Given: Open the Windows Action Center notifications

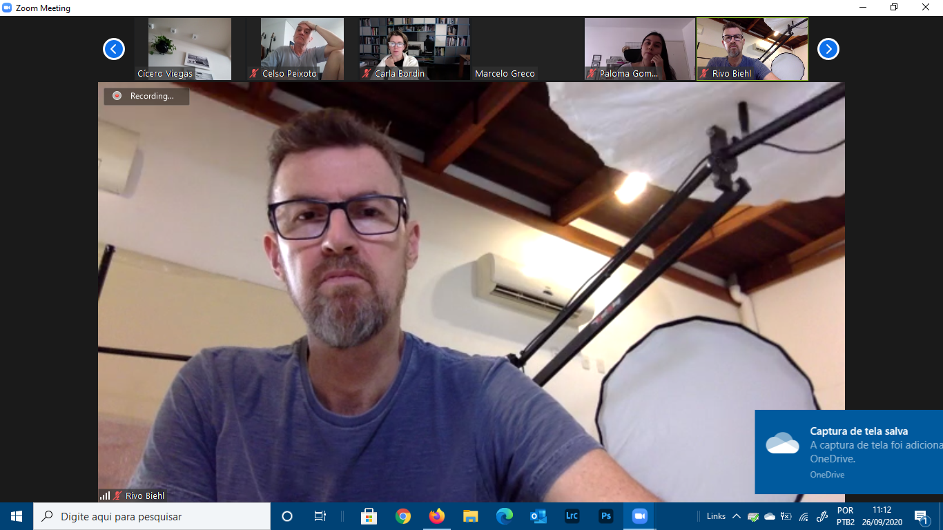Looking at the screenshot, I should pos(921,516).
